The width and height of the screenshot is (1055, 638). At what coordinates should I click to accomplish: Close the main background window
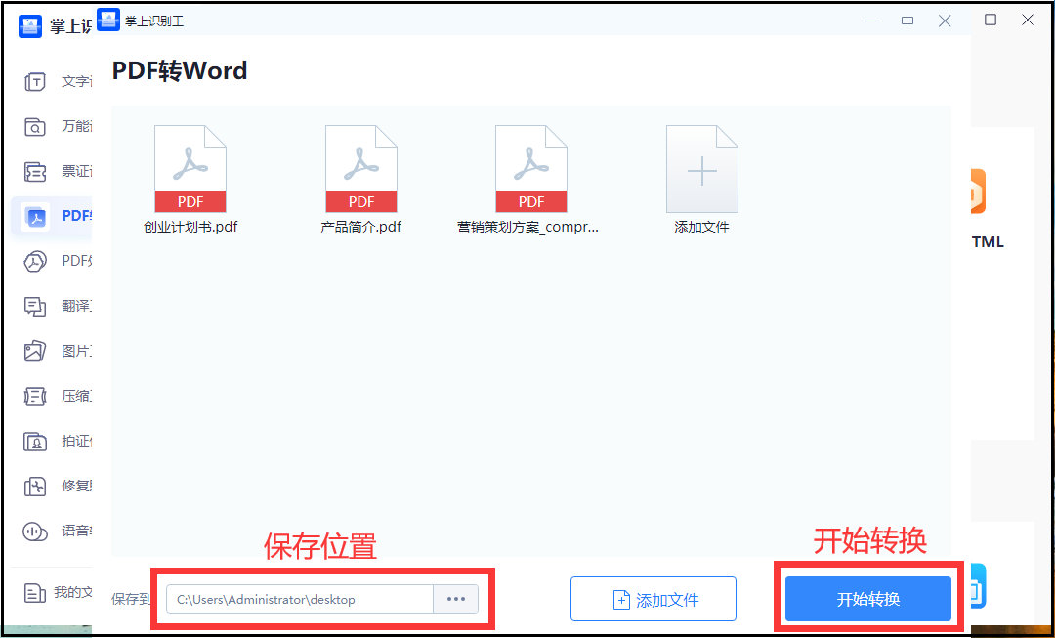[1028, 20]
